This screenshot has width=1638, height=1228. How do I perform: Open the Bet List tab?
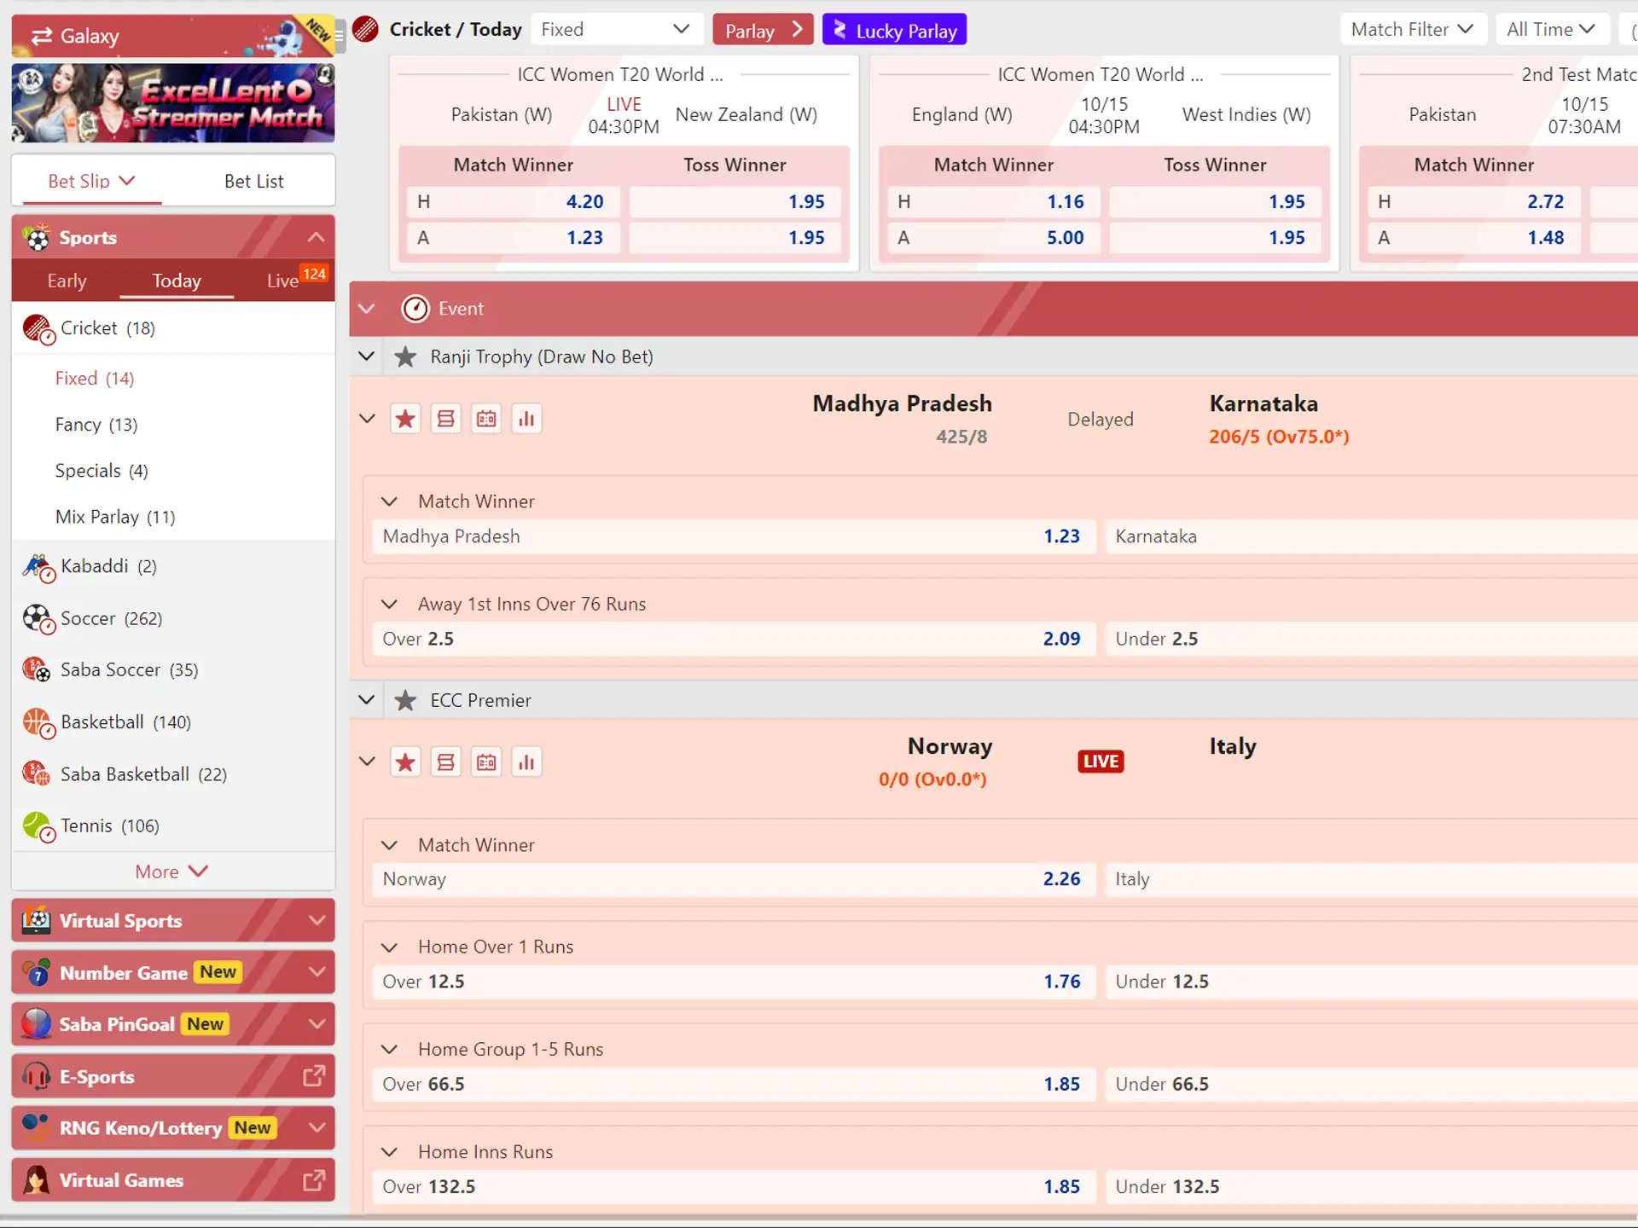pyautogui.click(x=253, y=181)
